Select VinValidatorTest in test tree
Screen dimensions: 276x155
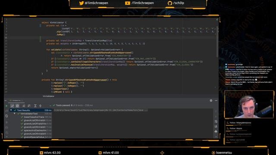pyautogui.click(x=29, y=114)
